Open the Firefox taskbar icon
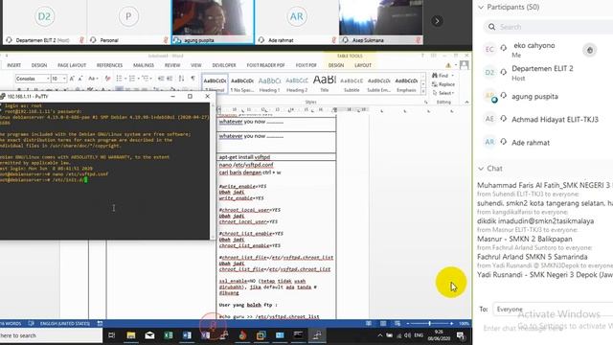 coord(242,335)
